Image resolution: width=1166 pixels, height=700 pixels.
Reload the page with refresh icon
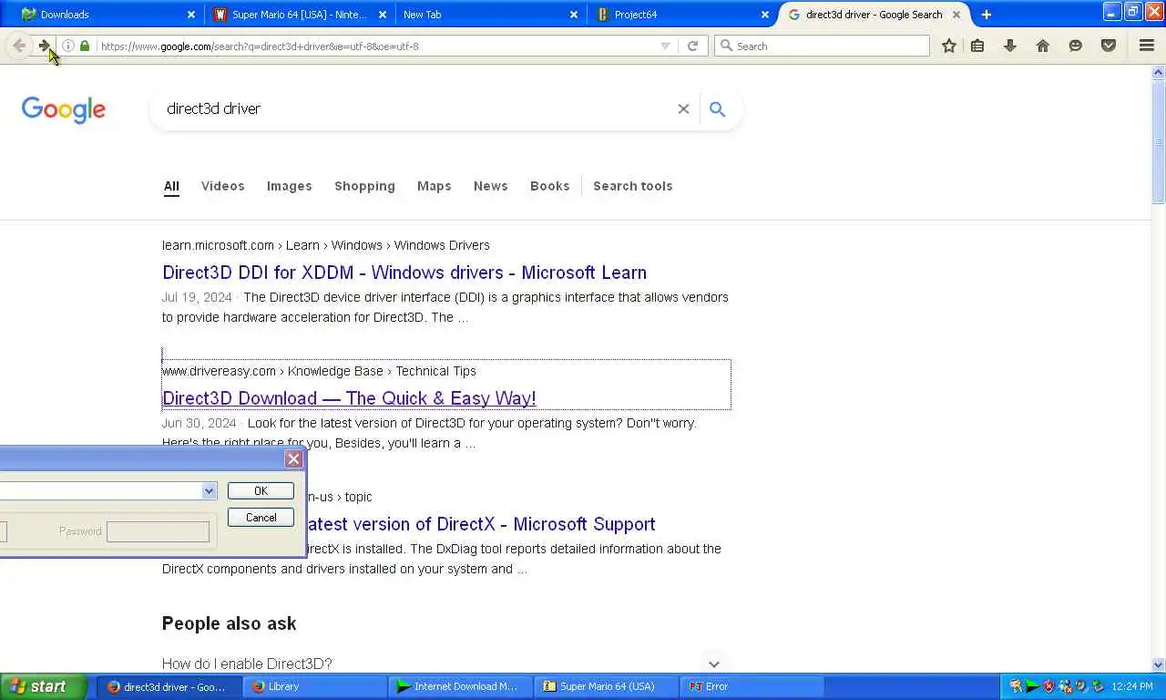click(692, 46)
